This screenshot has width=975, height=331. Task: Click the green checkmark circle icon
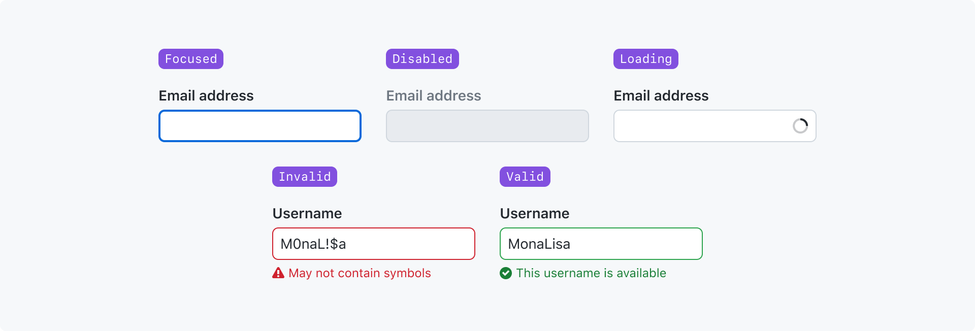506,273
